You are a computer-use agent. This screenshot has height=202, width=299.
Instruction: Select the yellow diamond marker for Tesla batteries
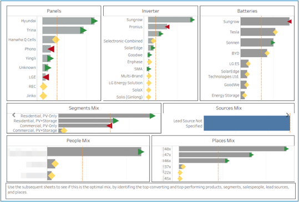[x=275, y=32]
